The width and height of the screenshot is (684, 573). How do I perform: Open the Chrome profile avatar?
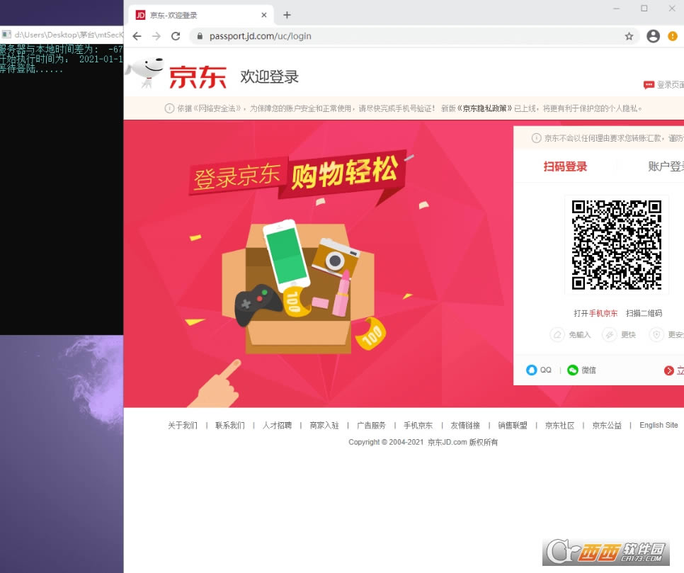click(x=653, y=36)
